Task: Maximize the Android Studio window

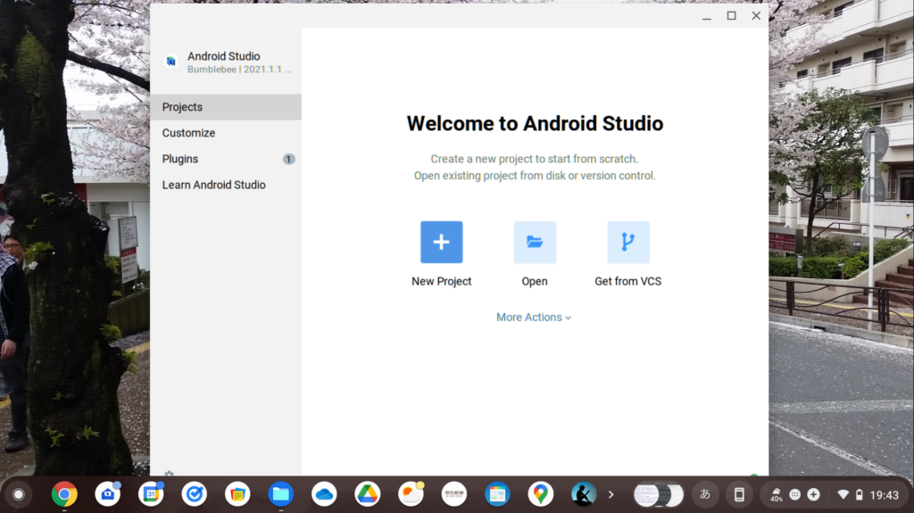Action: click(x=732, y=16)
